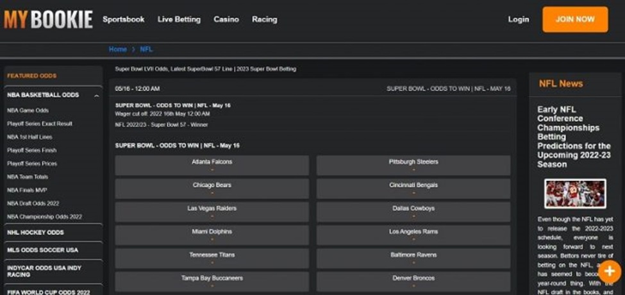Choose the Pittsburgh Steelers odds box

pos(413,165)
